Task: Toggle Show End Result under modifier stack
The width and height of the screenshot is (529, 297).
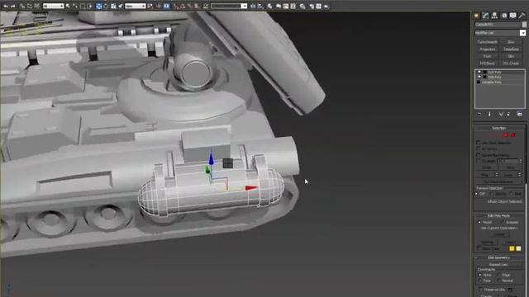Action: [x=490, y=114]
